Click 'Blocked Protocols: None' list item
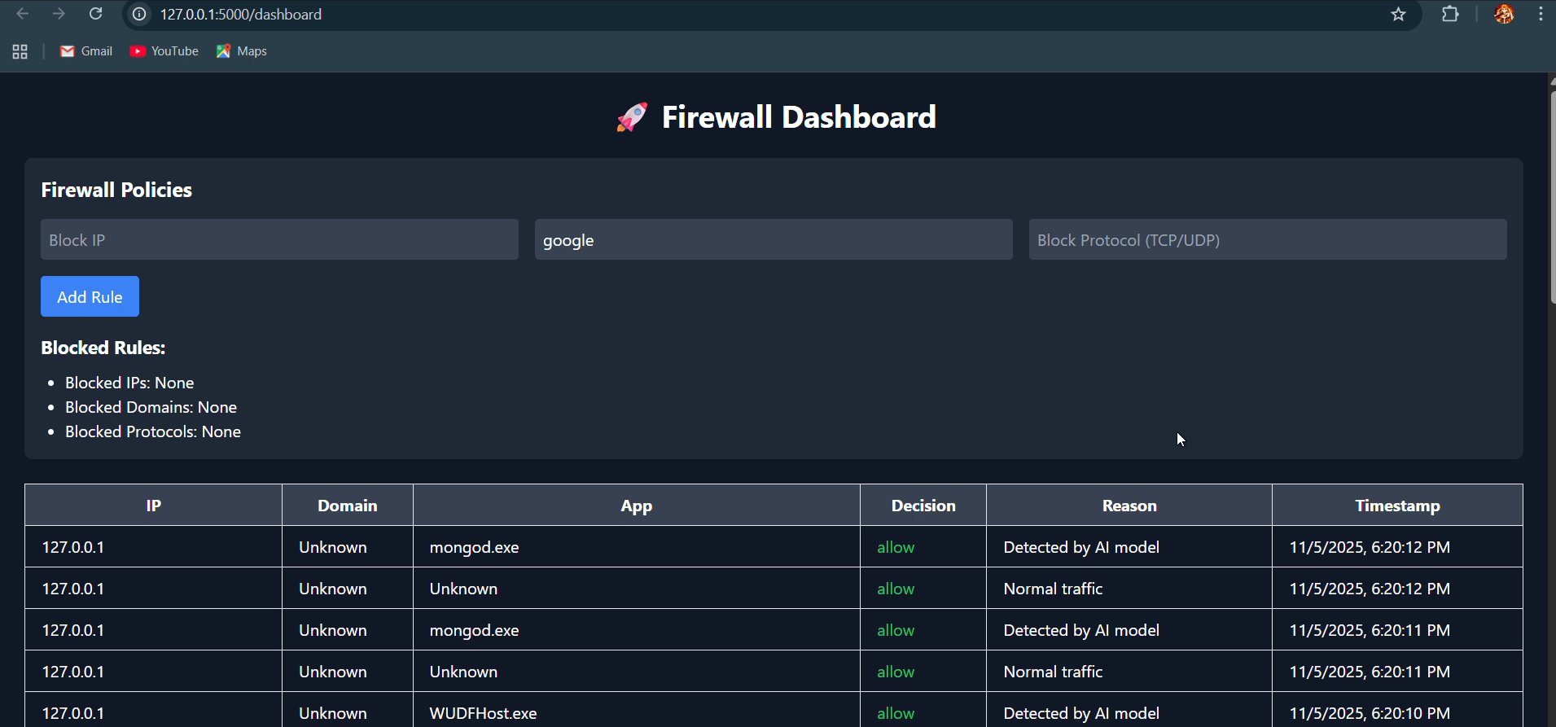 [x=153, y=431]
